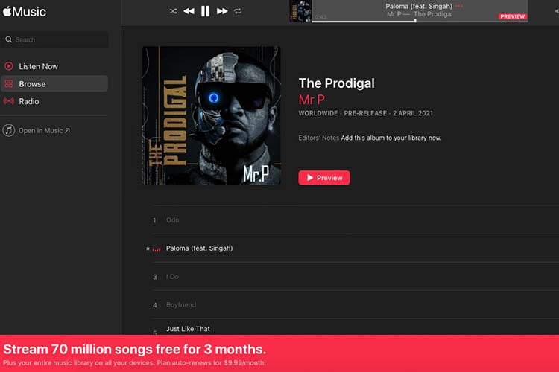The height and width of the screenshot is (372, 559).
Task: Skip back to previous track
Action: pos(189,11)
